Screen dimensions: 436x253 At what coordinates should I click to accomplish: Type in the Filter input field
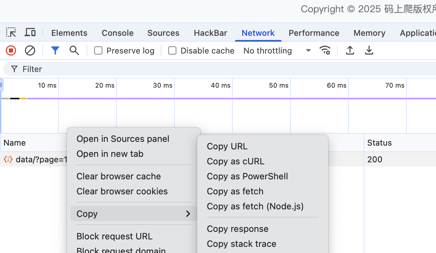pos(205,69)
